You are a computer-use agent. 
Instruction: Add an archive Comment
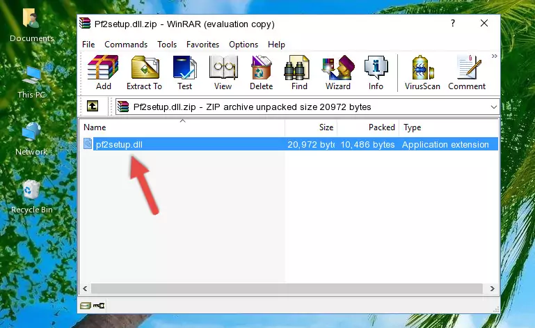467,72
